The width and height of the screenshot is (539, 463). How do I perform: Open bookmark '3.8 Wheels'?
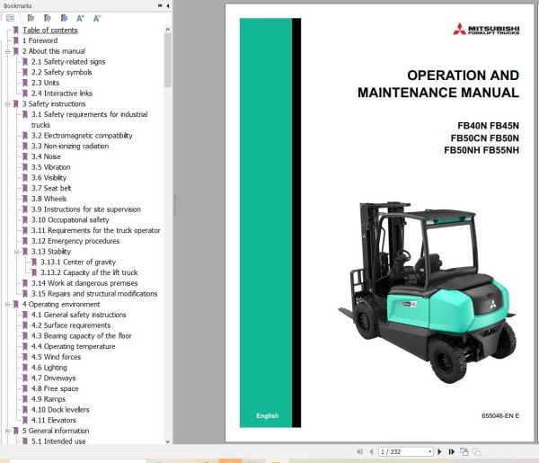tap(49, 199)
